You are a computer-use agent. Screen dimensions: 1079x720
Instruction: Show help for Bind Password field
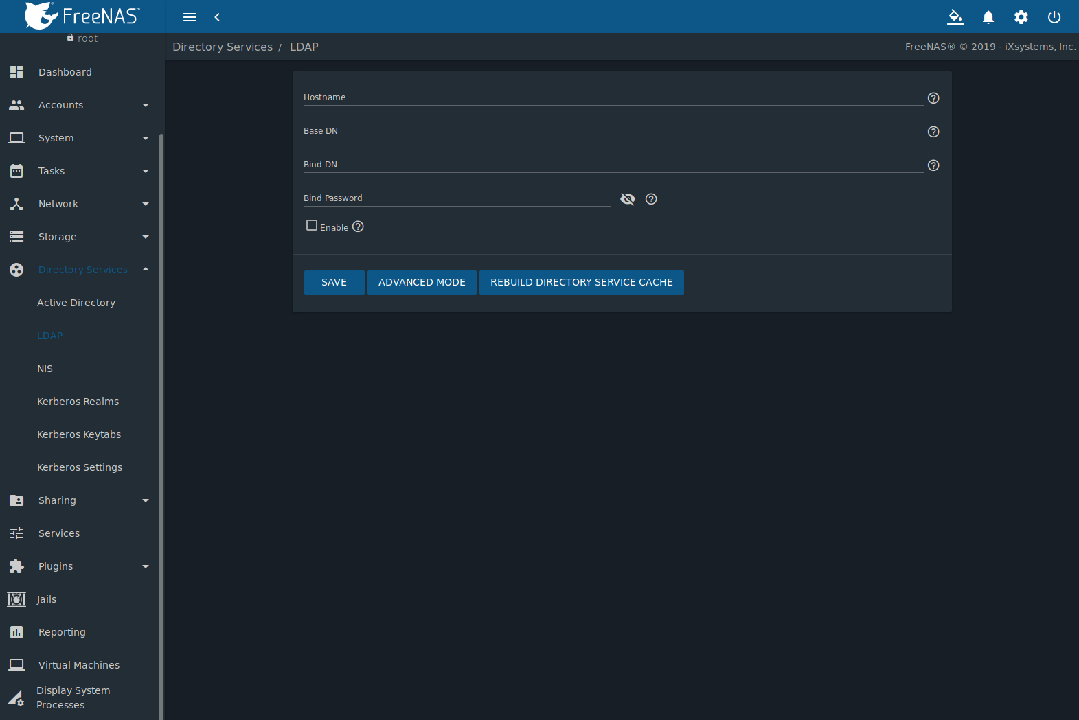tap(651, 199)
